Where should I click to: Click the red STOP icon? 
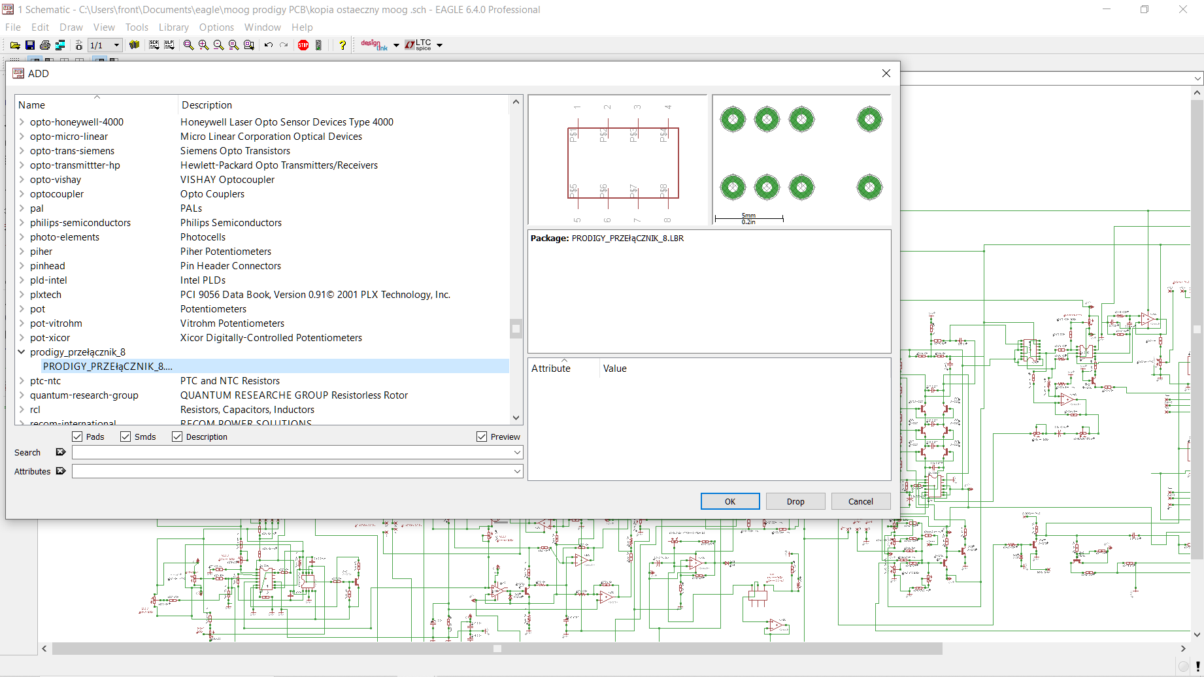pos(303,45)
